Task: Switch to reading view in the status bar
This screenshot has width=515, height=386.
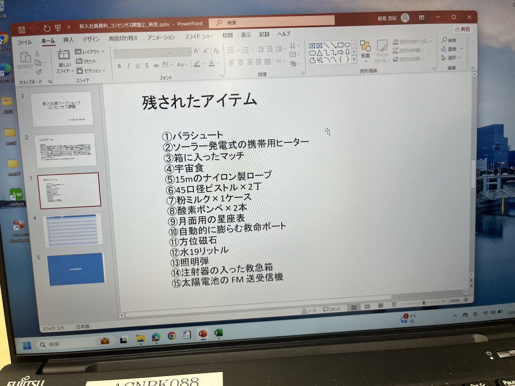Action: [x=380, y=306]
